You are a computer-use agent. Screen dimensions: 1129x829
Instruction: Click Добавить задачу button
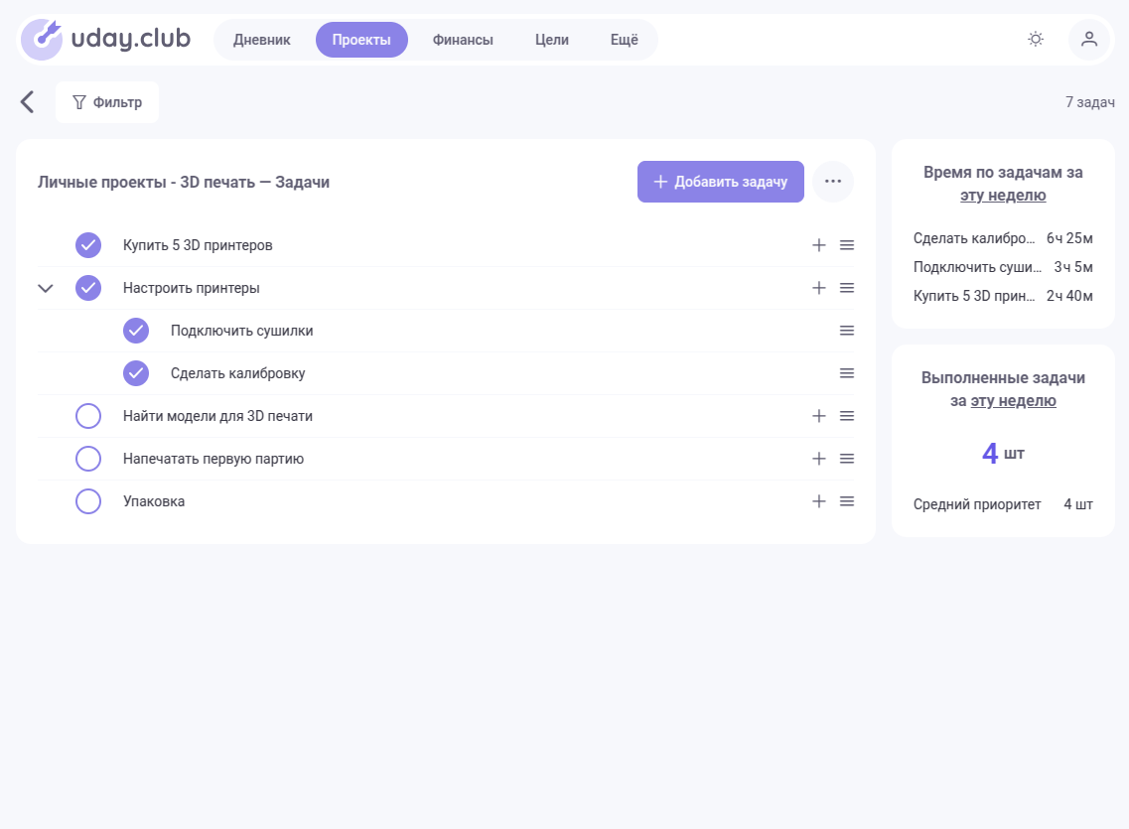[720, 182]
